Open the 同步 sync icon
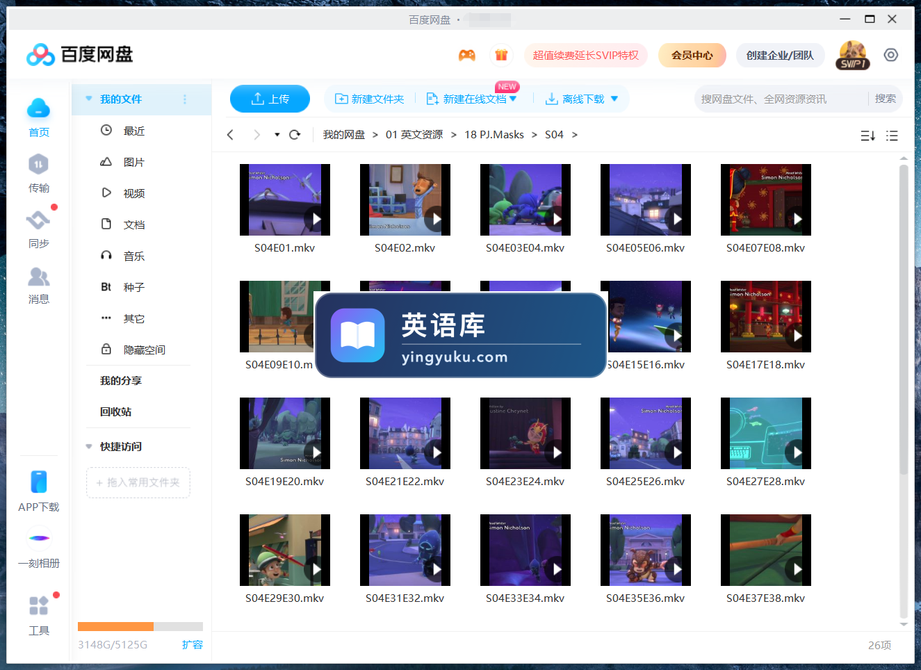The height and width of the screenshot is (670, 921). click(38, 220)
